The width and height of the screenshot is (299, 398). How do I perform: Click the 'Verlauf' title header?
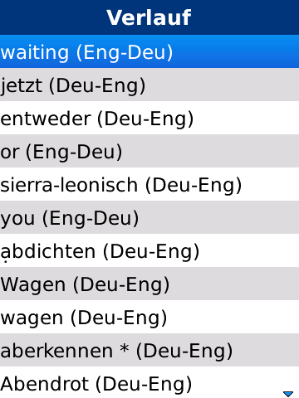tap(149, 17)
